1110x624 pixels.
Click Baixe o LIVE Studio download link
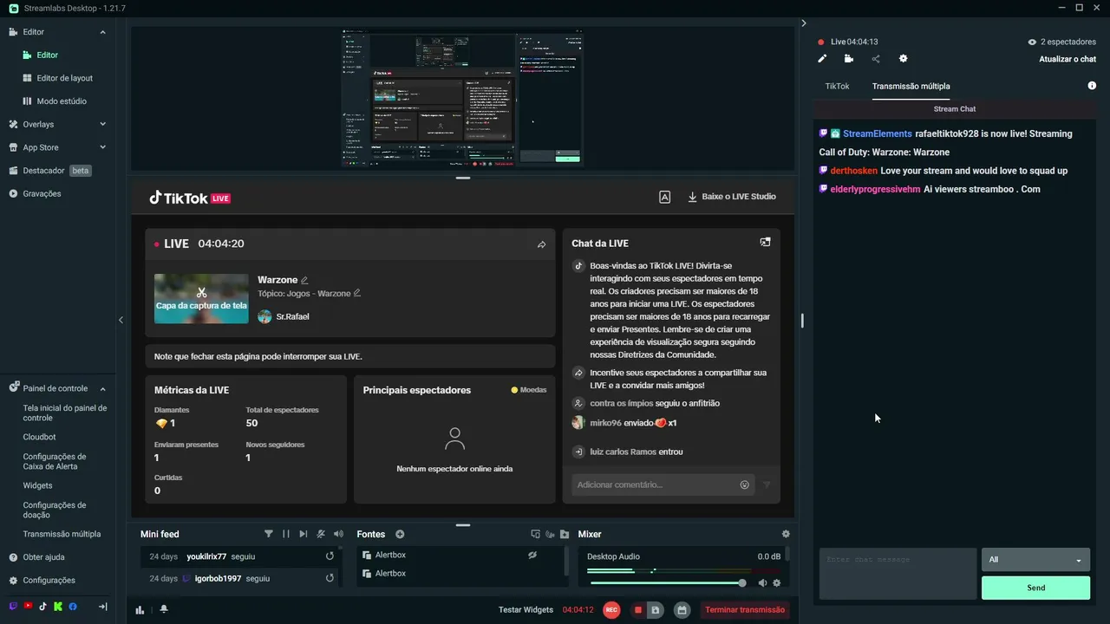(731, 197)
